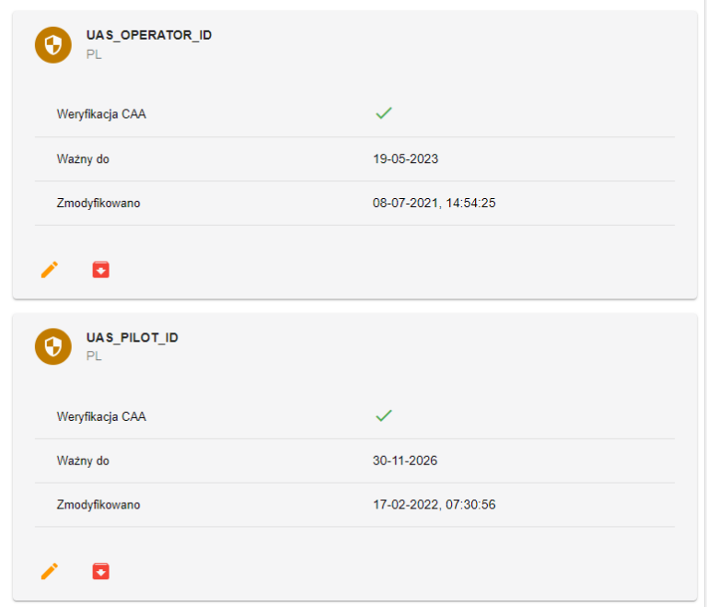The height and width of the screenshot is (607, 707).
Task: Select the UAS_PILOT_ID title text
Action: point(133,337)
